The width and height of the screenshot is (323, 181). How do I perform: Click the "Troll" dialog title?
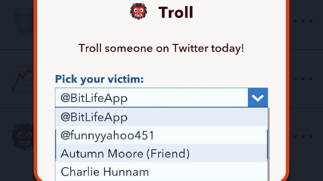click(x=176, y=12)
